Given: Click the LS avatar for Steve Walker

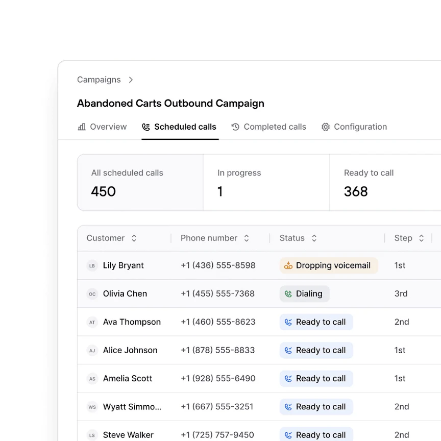Looking at the screenshot, I should pos(92,435).
